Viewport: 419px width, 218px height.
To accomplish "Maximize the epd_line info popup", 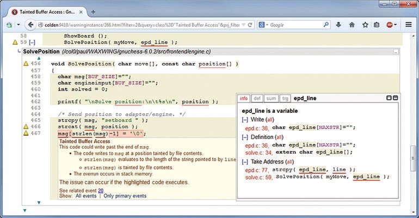I will pyautogui.click(x=389, y=98).
